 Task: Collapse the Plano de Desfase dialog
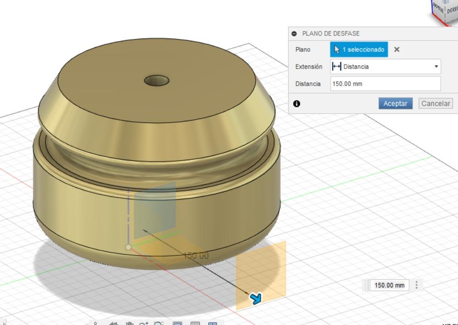point(294,33)
